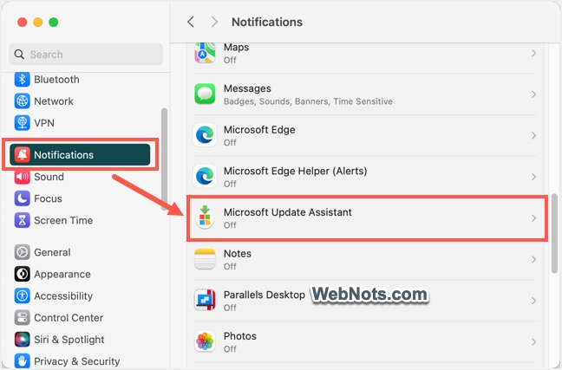Open Privacy & Security settings
The image size is (562, 370).
68,361
